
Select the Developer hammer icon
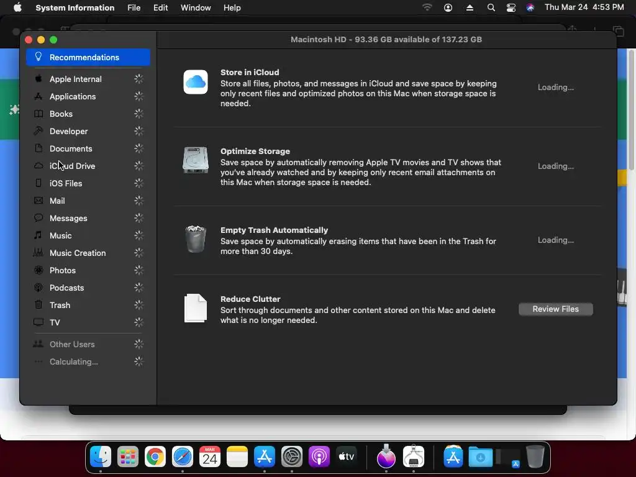pos(39,131)
